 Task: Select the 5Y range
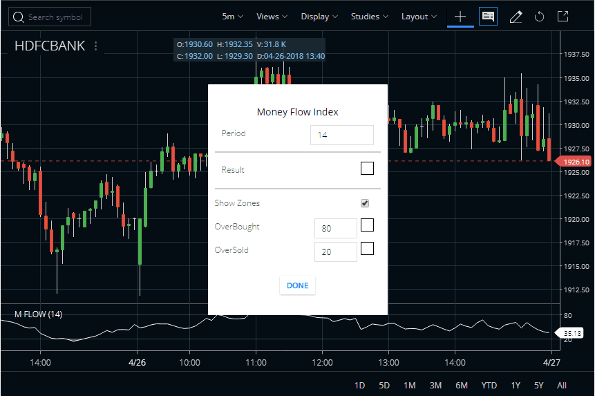539,386
